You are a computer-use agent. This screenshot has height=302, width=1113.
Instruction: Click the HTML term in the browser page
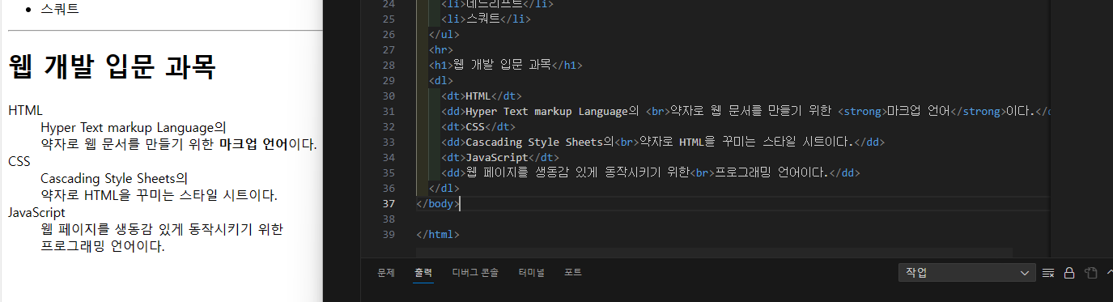pyautogui.click(x=25, y=110)
